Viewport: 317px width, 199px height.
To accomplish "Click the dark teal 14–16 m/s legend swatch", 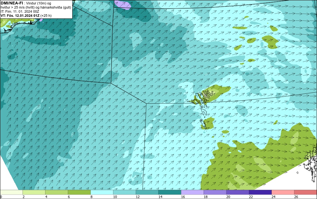I will click(x=170, y=192).
